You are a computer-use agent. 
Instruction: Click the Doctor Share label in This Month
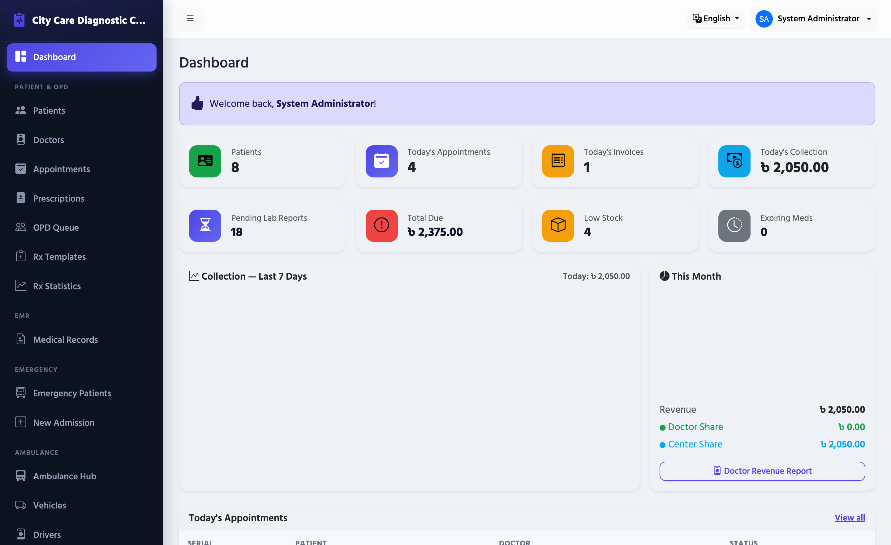coord(695,427)
